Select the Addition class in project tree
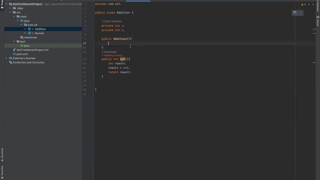 (40, 29)
